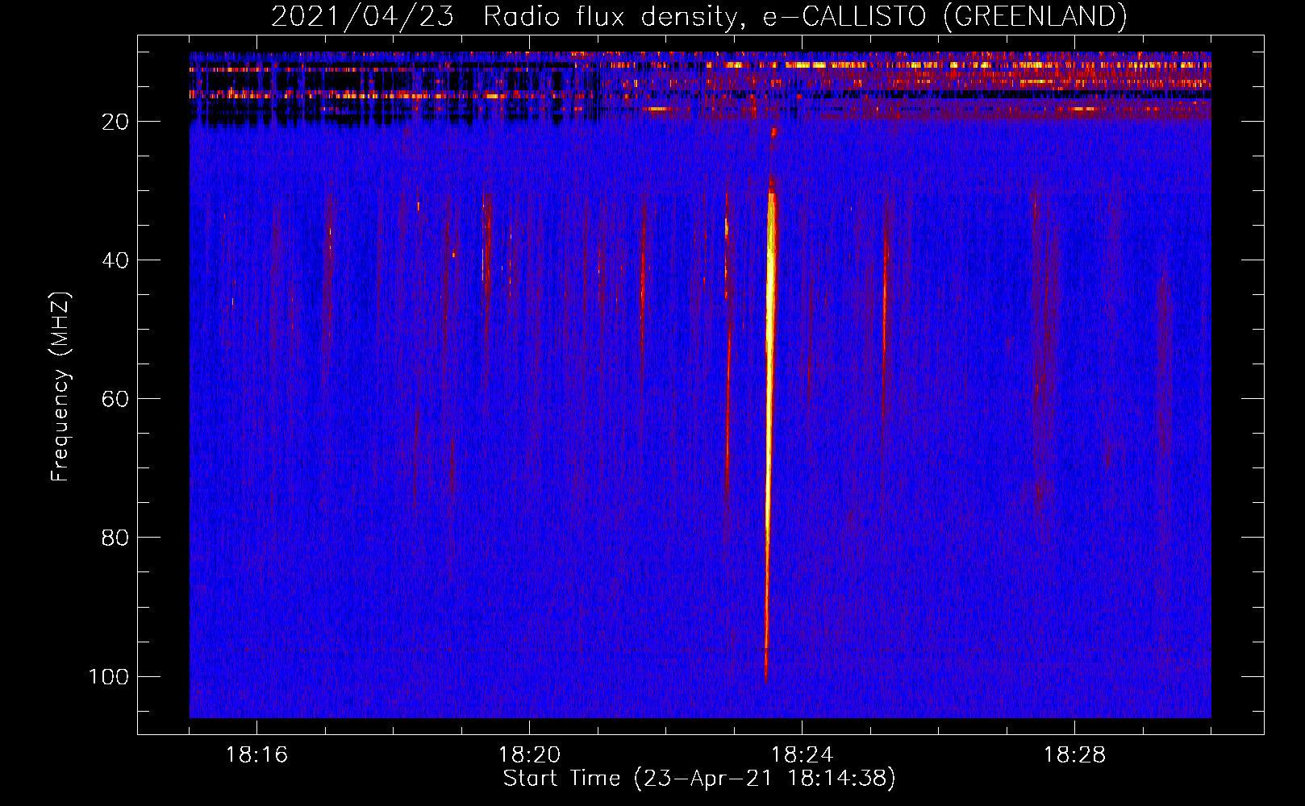Click the 100 MHz frequency tick label

109,676
